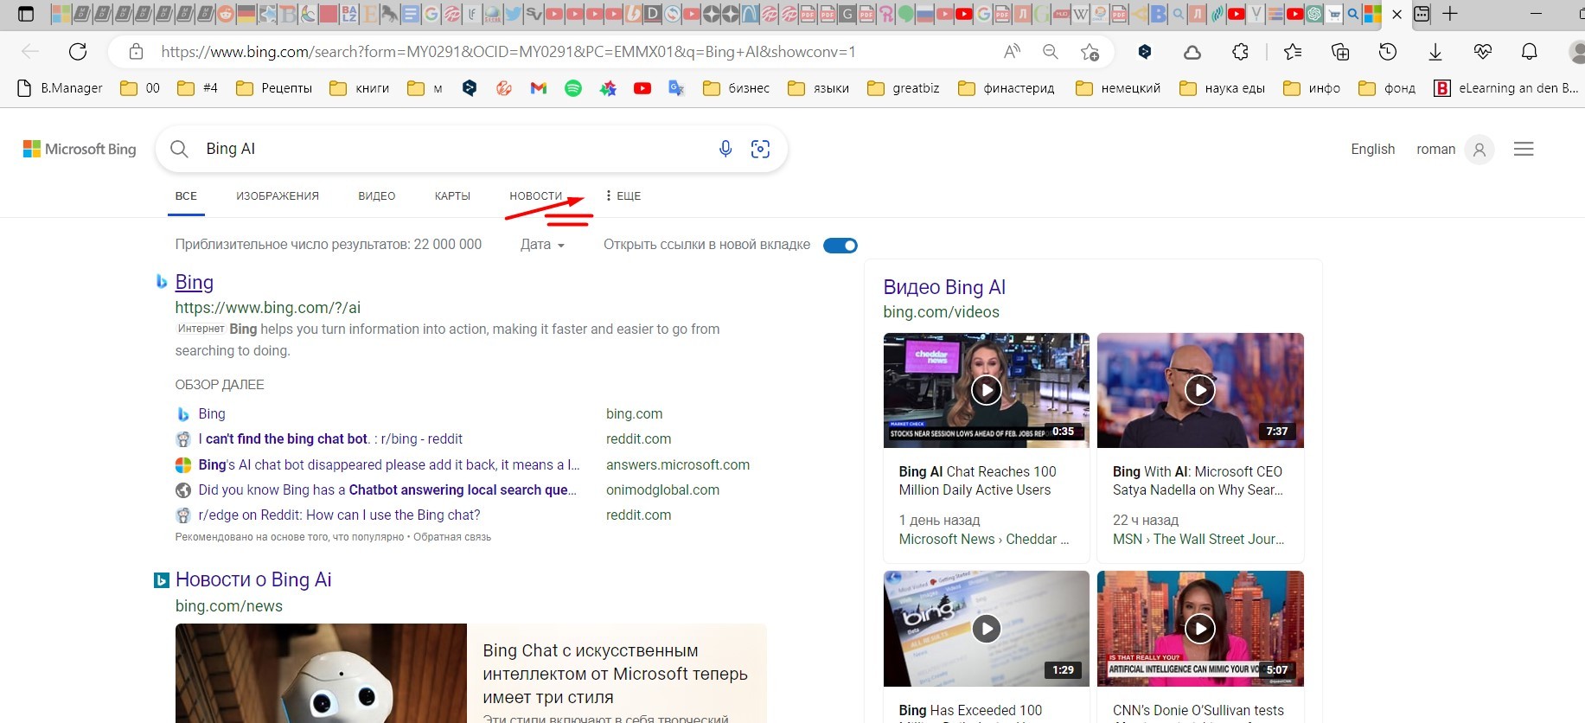1585x723 pixels.
Task: Open site info lock icon
Action: (x=136, y=52)
